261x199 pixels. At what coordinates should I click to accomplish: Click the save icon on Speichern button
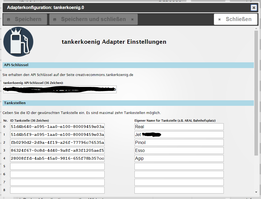(x=8, y=20)
